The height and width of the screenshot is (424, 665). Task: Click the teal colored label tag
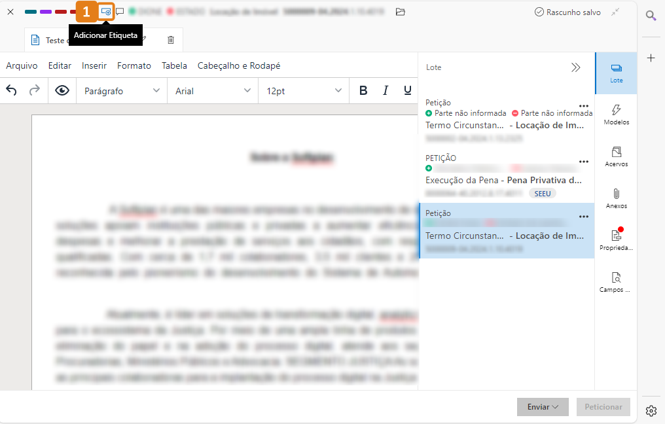pyautogui.click(x=31, y=12)
